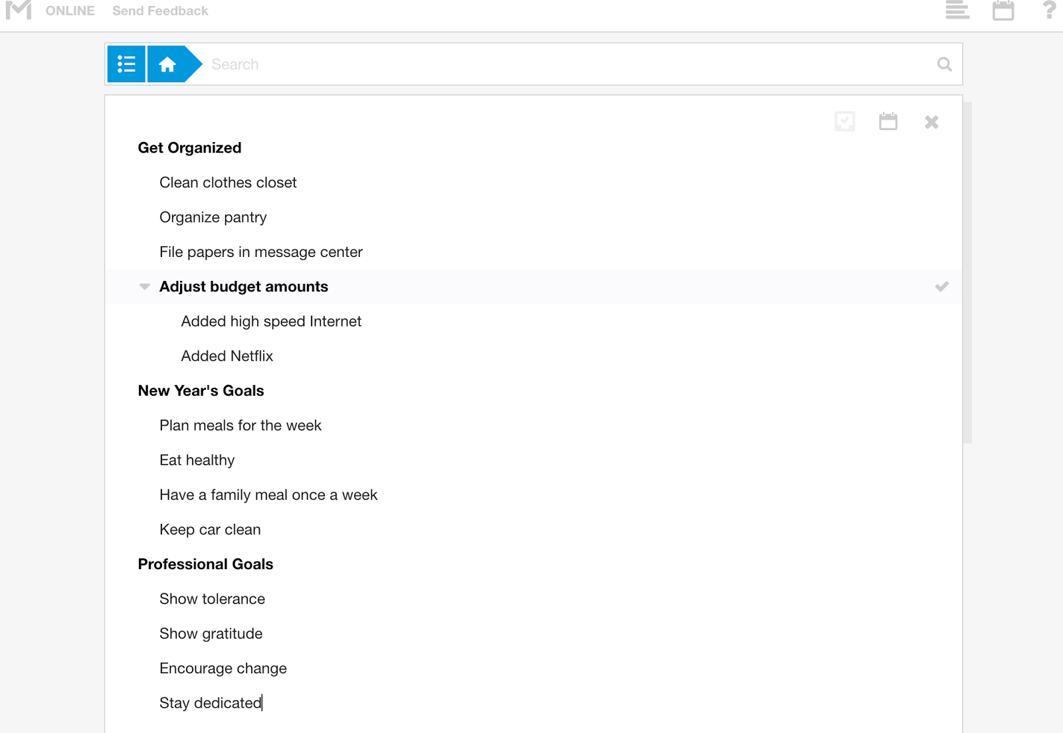The width and height of the screenshot is (1063, 733).
Task: Mark Adjust budget amounts as complete
Action: 941,287
